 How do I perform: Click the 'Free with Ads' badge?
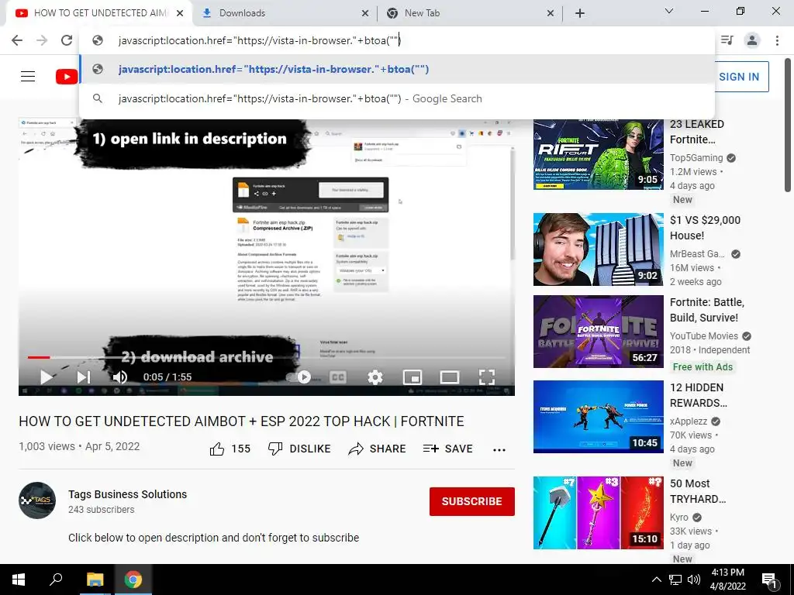(703, 367)
